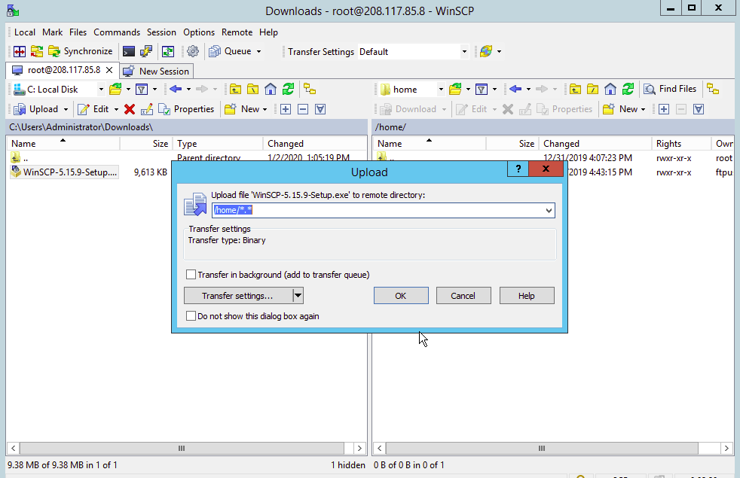
Task: Click Transfer settings... button
Action: click(238, 296)
